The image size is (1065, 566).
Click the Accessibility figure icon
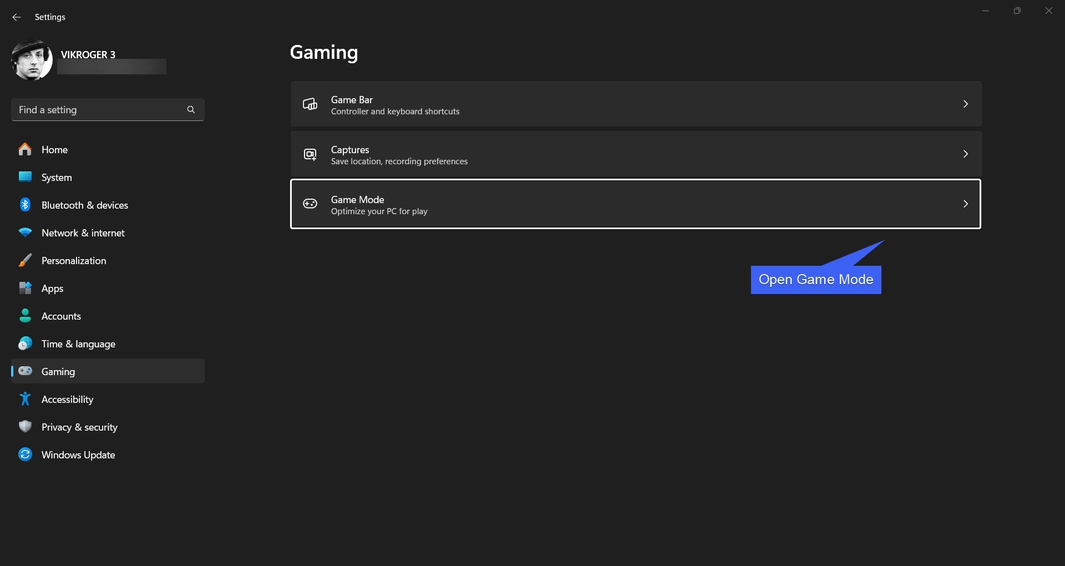point(25,399)
